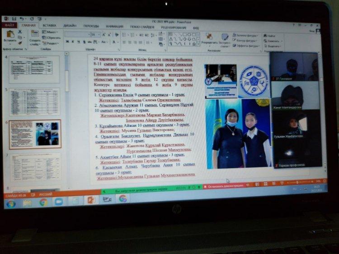Apply bold formatting (Ж)

point(67,42)
